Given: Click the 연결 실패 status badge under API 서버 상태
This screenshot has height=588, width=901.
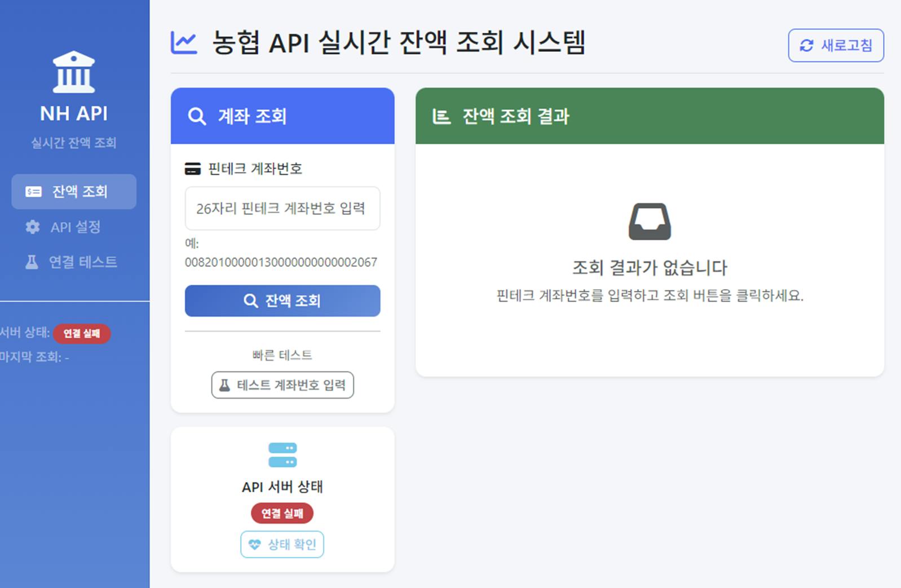Looking at the screenshot, I should tap(282, 513).
